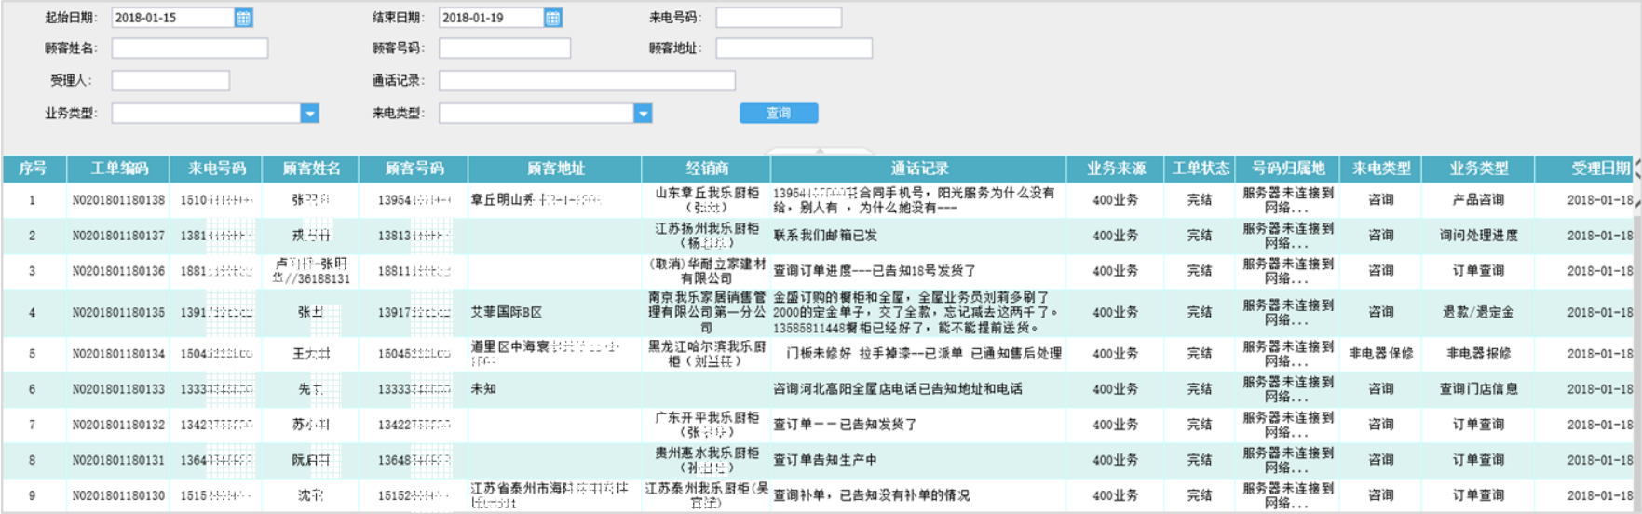This screenshot has width=1642, height=514.
Task: Focus the 顾客姓名 text box
Action: pyautogui.click(x=190, y=48)
